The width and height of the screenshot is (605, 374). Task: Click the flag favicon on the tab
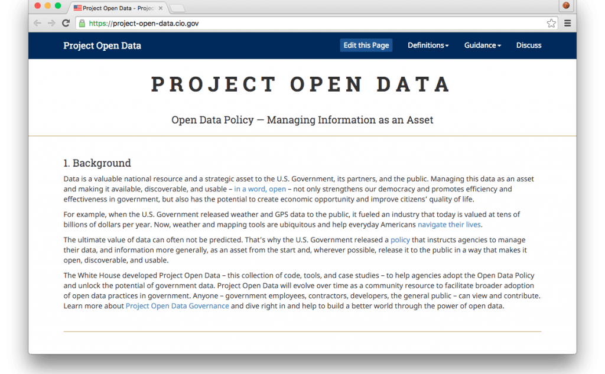pos(77,8)
